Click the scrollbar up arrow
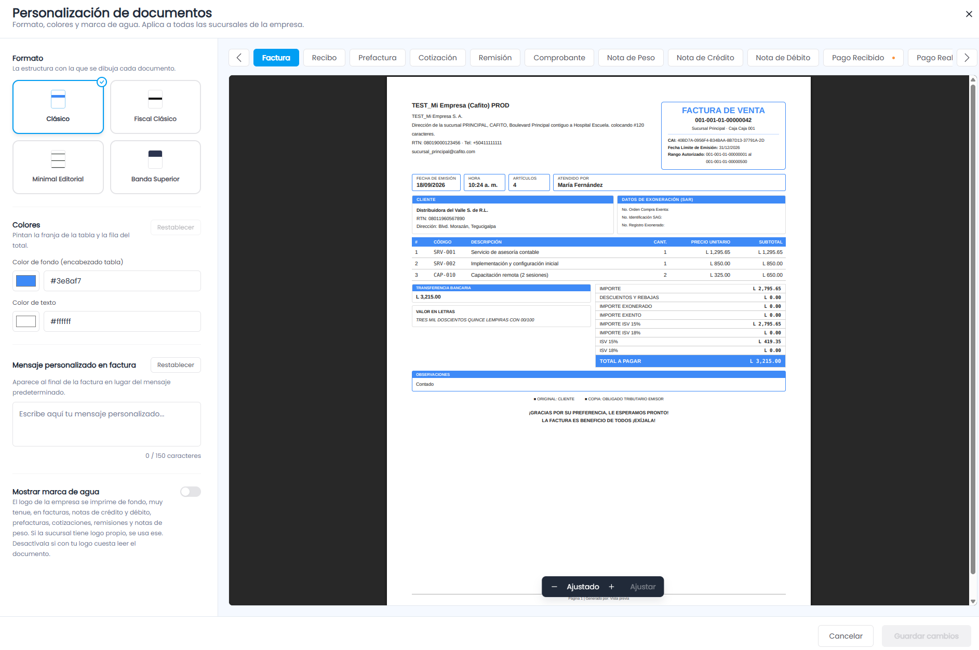 (973, 79)
